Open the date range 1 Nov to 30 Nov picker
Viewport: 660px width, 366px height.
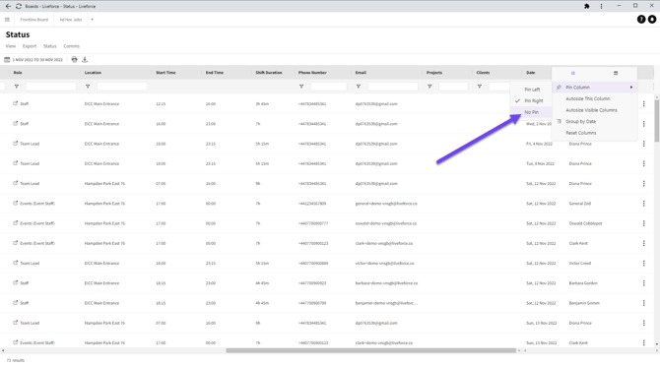[37, 60]
